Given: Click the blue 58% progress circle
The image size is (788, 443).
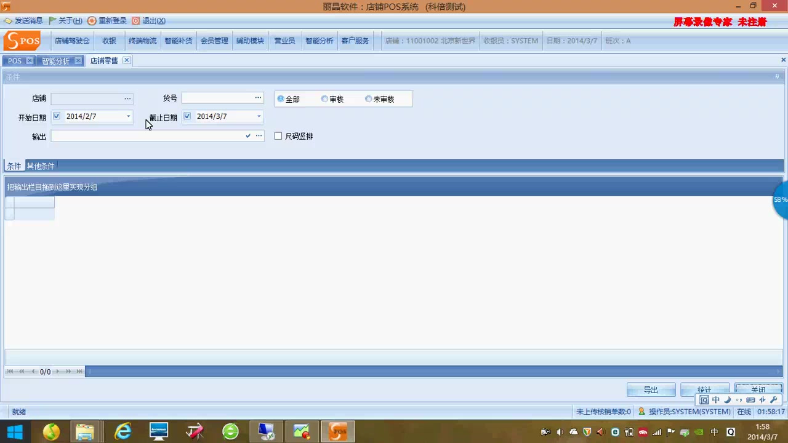Looking at the screenshot, I should coord(780,200).
